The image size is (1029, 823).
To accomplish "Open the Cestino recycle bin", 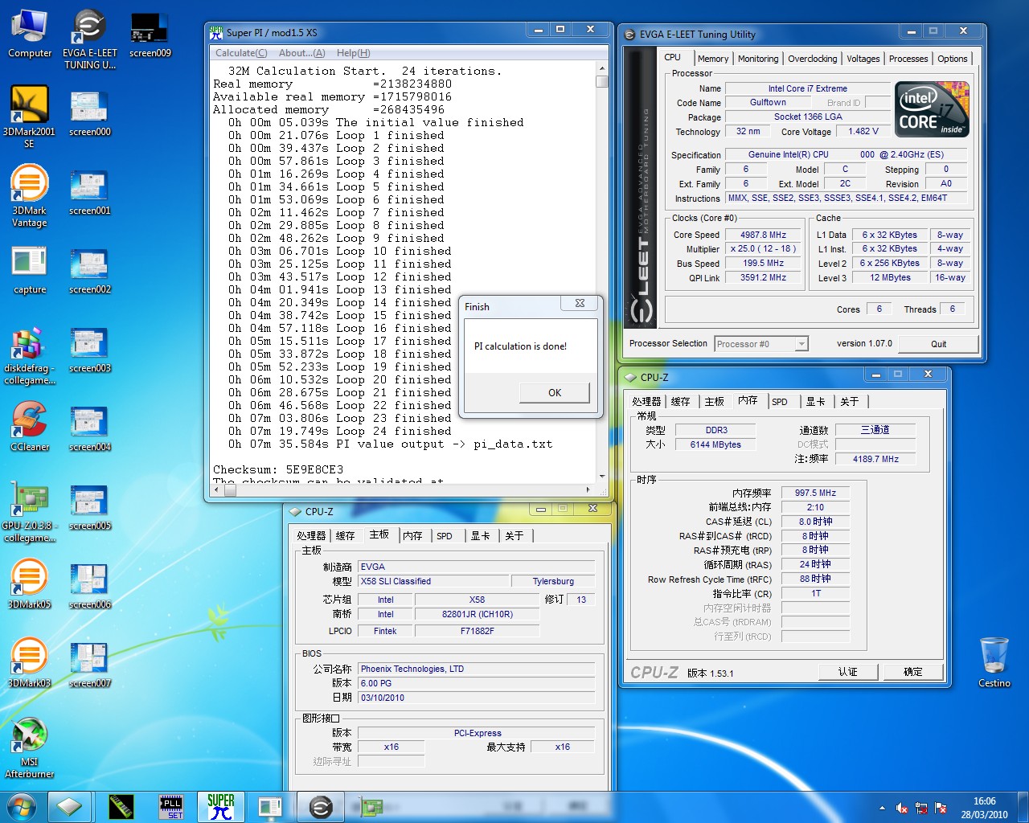I will (994, 662).
